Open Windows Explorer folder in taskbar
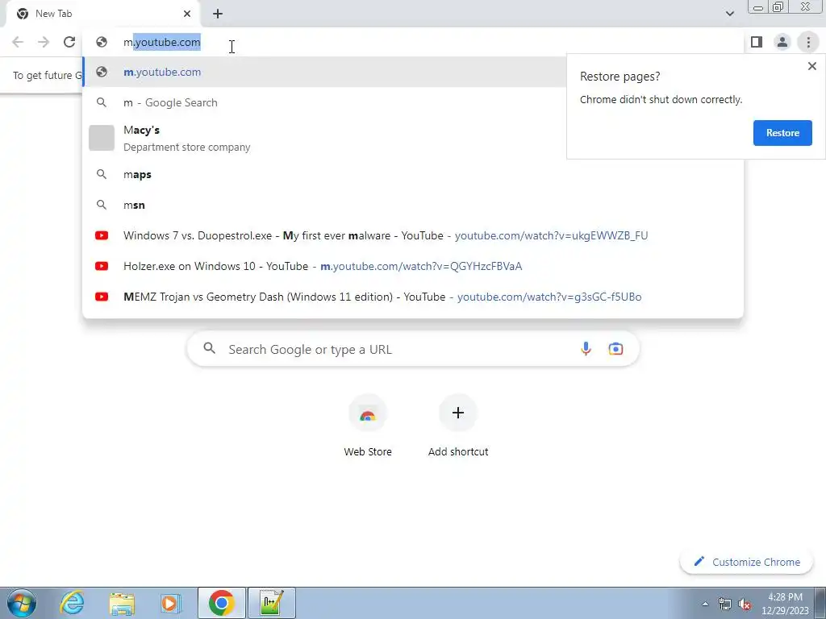 click(122, 603)
